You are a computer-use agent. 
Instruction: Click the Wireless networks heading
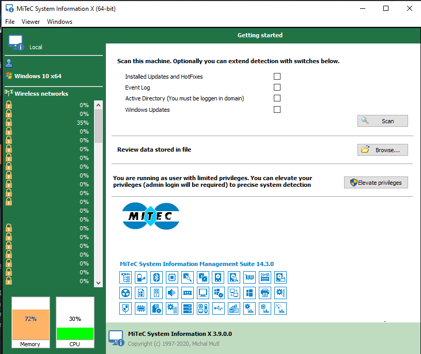[x=41, y=94]
